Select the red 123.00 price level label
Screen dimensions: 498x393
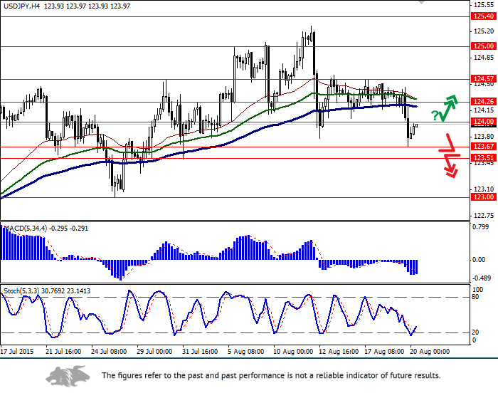point(483,197)
